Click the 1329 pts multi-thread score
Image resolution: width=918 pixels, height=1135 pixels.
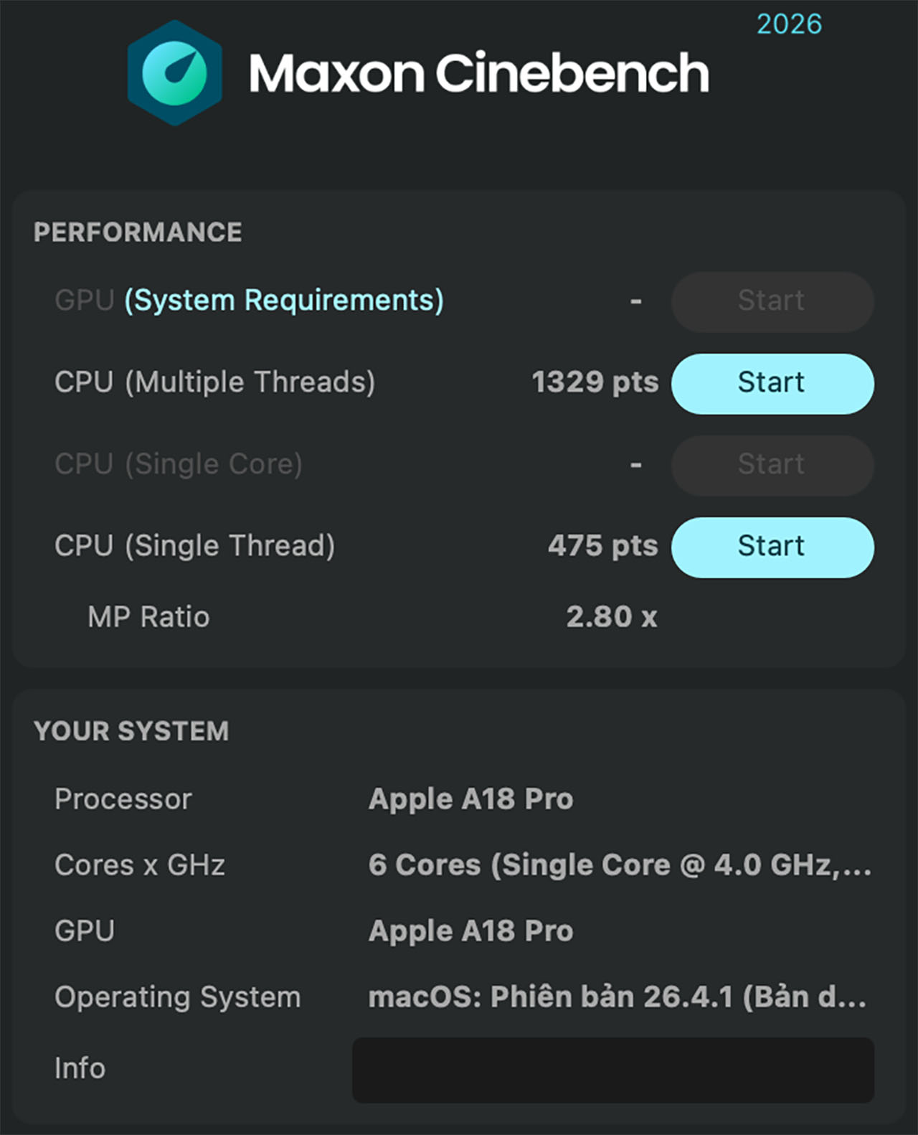click(x=596, y=382)
